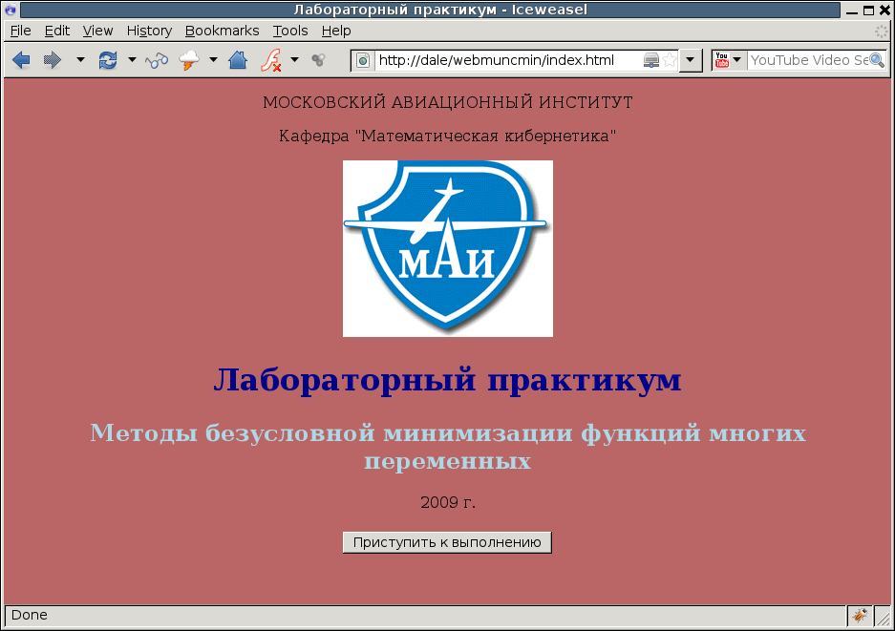Image resolution: width=895 pixels, height=631 pixels.
Task: Open the dropdown arrow beside reload
Action: coord(132,59)
